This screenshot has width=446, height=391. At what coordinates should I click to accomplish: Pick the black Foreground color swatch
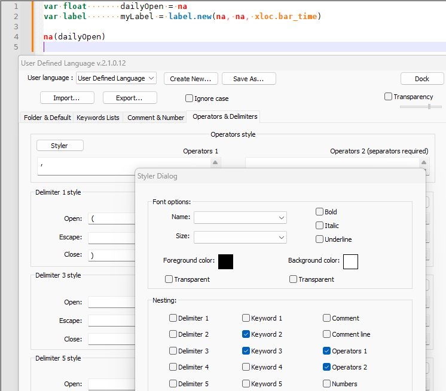pos(225,261)
